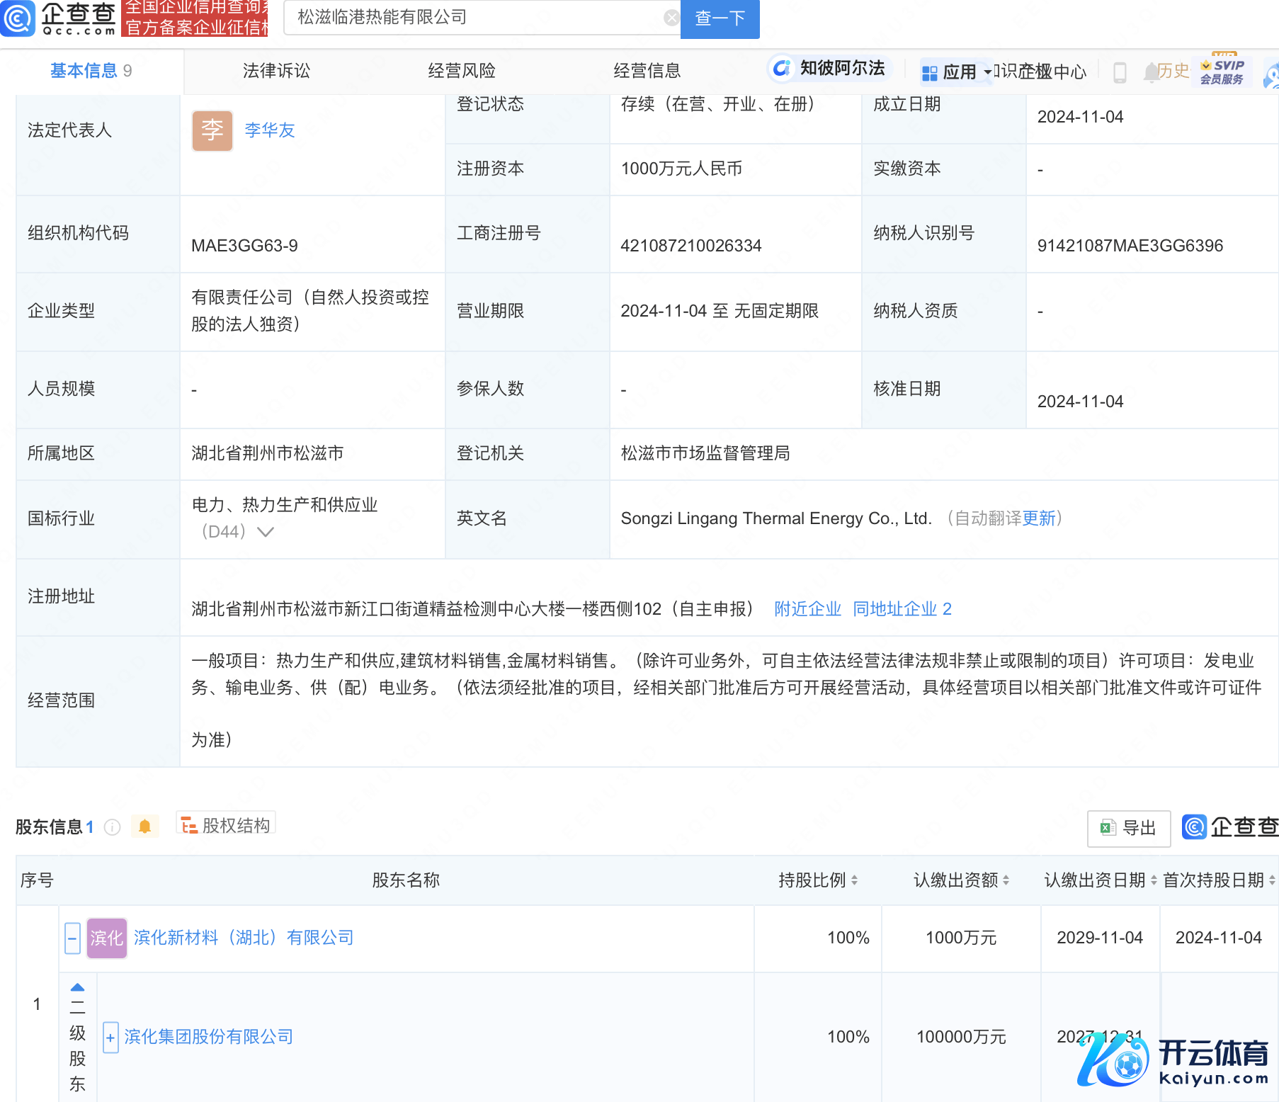Open the SVIP 会员服务 icon
Screen dimensions: 1279x1102
1222,72
